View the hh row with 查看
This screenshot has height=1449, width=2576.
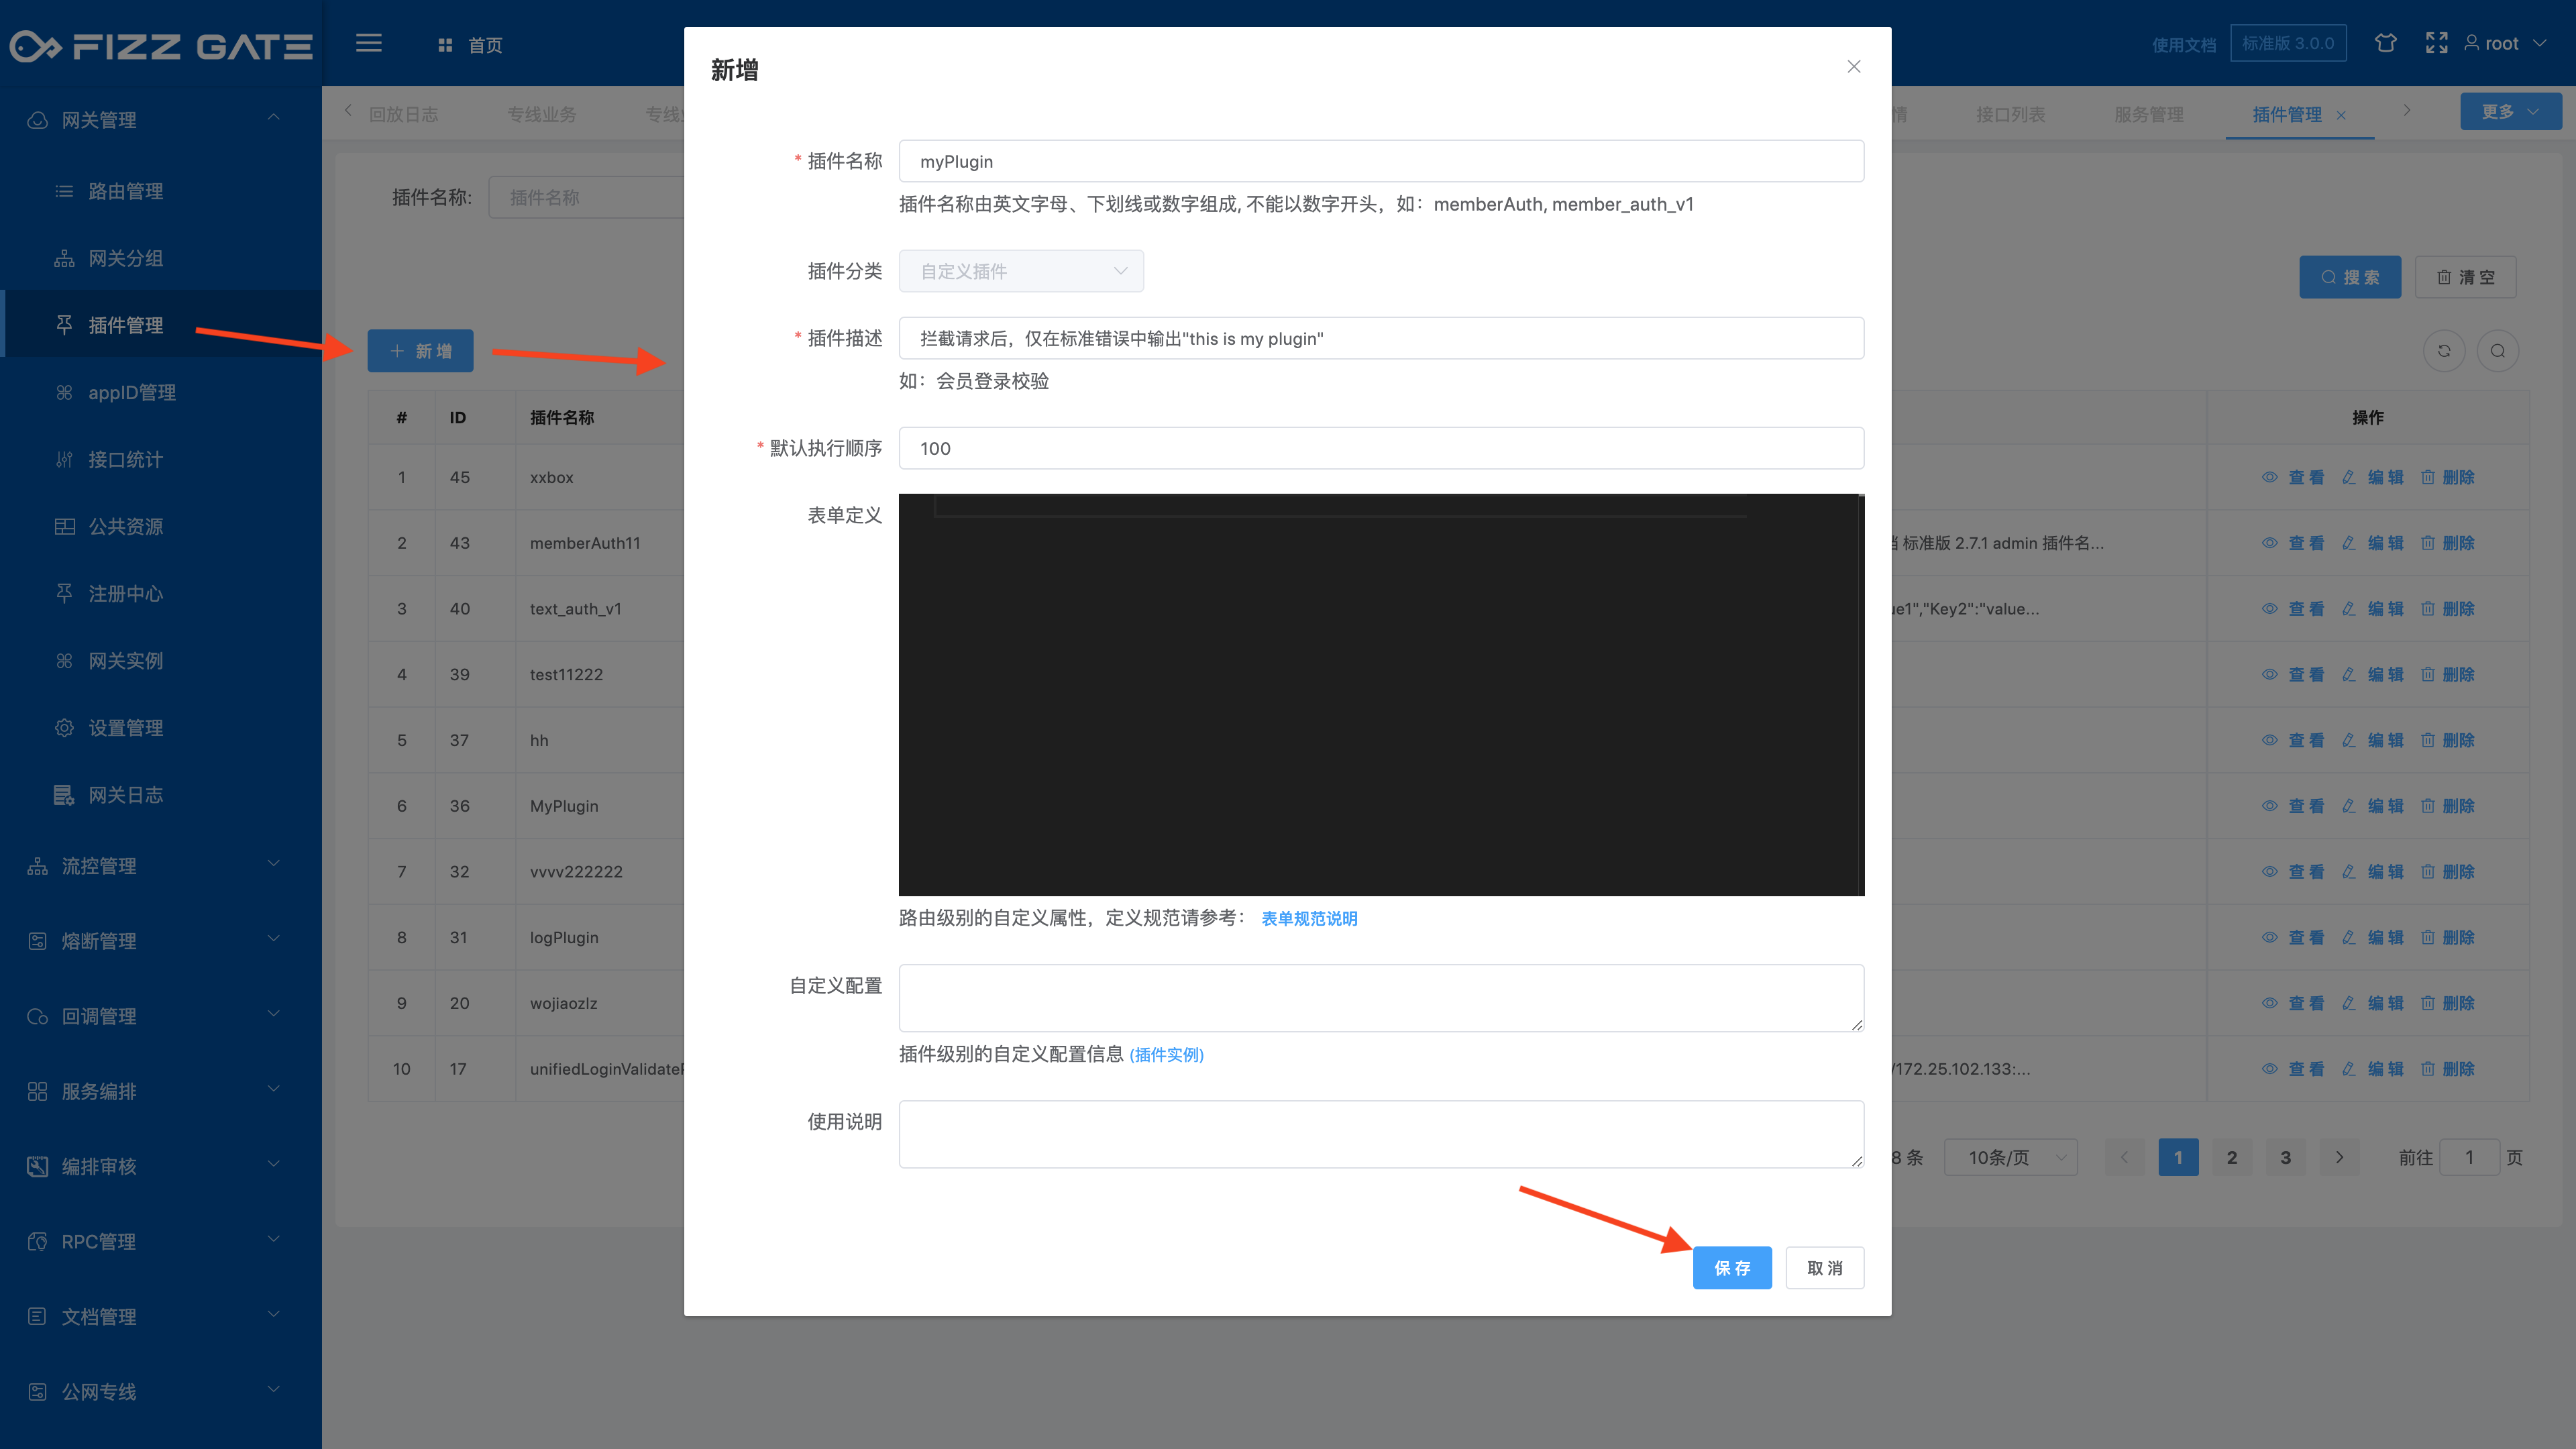pyautogui.click(x=2293, y=740)
